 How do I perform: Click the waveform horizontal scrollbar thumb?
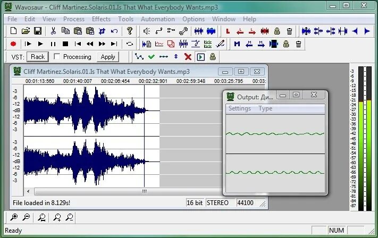[144, 191]
